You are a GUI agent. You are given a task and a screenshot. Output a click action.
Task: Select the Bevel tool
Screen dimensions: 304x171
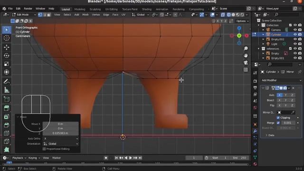[x=6, y=125]
